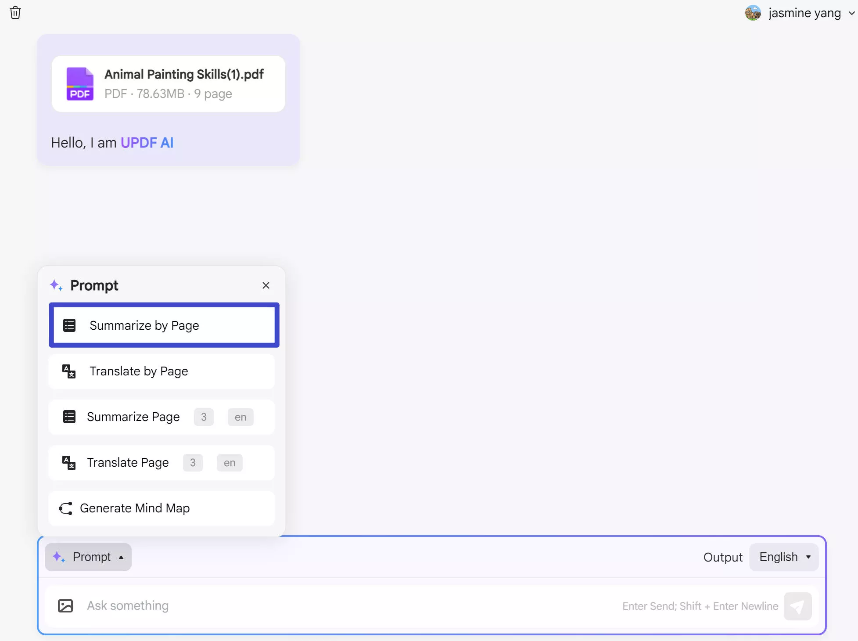Click the image attachment icon in the input bar

coord(65,606)
